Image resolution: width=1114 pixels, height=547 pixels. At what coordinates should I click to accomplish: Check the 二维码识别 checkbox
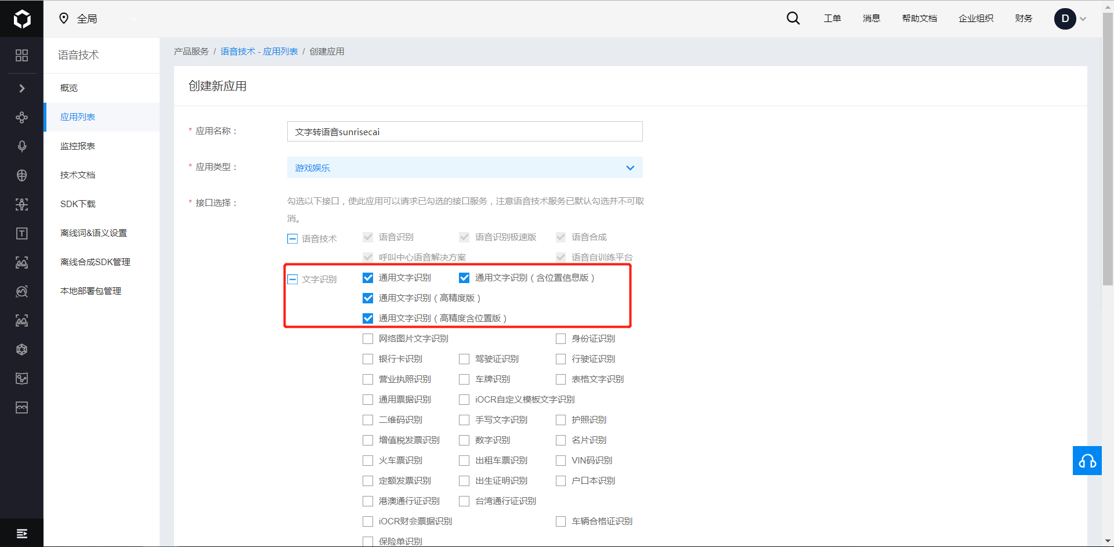click(368, 420)
